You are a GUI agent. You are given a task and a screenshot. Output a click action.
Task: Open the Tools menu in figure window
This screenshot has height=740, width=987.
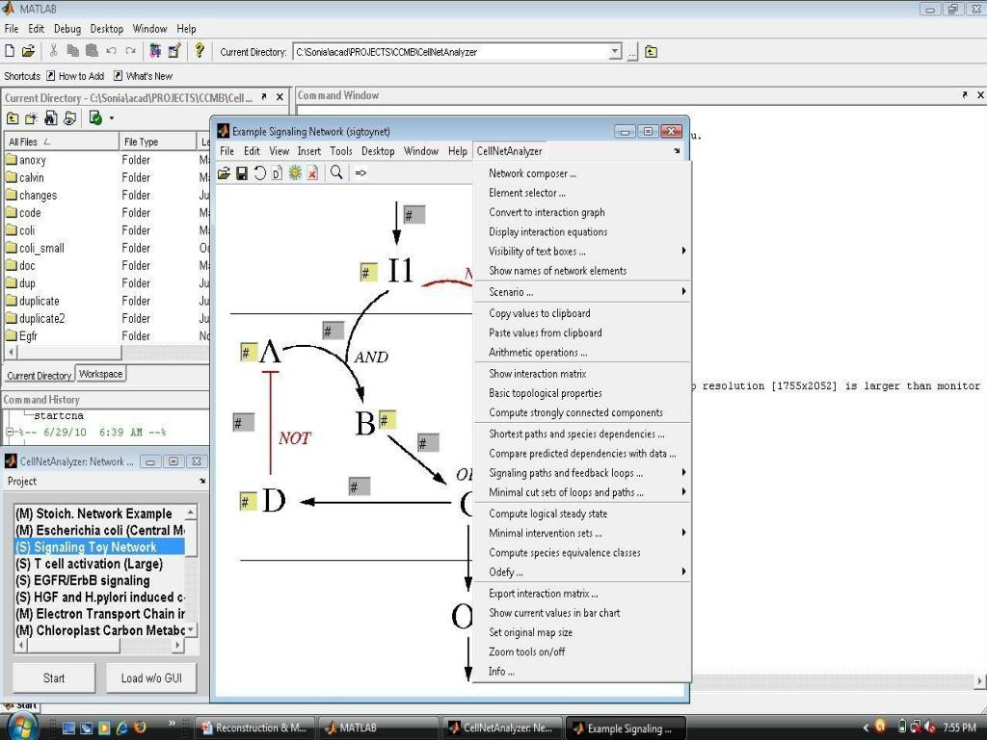340,151
